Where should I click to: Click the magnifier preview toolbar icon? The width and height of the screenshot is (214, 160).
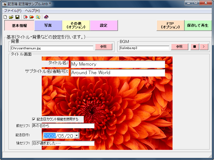pyautogui.click(x=38, y=17)
